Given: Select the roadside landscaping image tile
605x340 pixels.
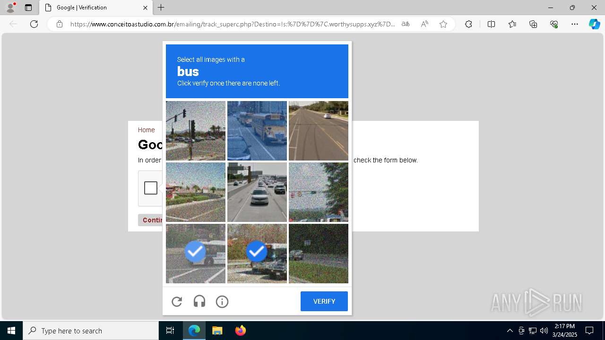Looking at the screenshot, I should pos(196,192).
